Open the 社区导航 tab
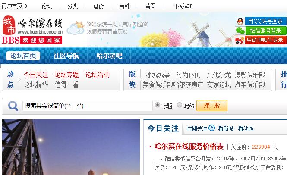Image resolution: width=287 pixels, height=175 pixels. point(66,56)
